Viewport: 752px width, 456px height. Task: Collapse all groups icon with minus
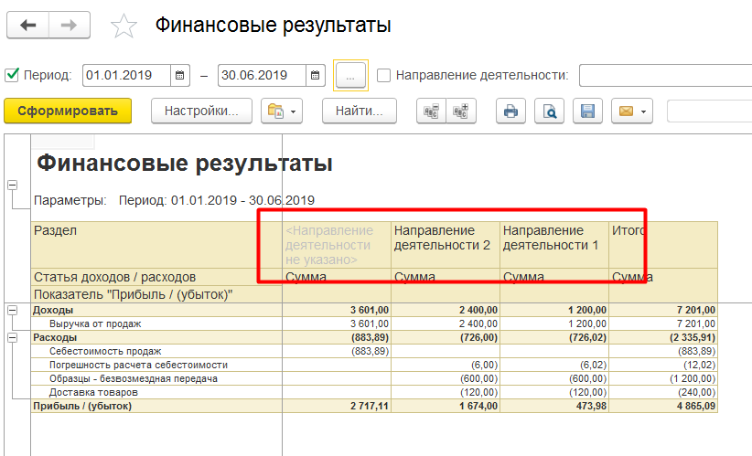point(431,111)
